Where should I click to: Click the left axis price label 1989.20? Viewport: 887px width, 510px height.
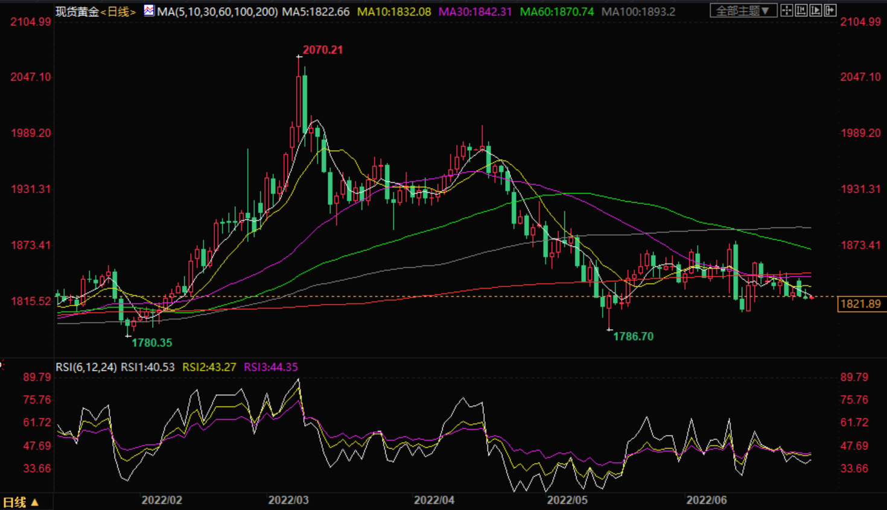pyautogui.click(x=31, y=133)
